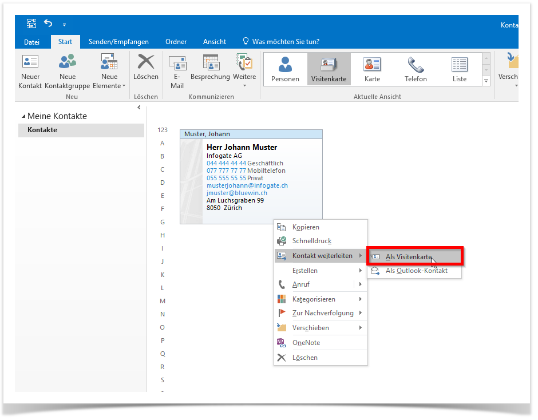Expand the Aktuelle Ansicht gallery
This screenshot has height=420, width=538.
click(486, 81)
